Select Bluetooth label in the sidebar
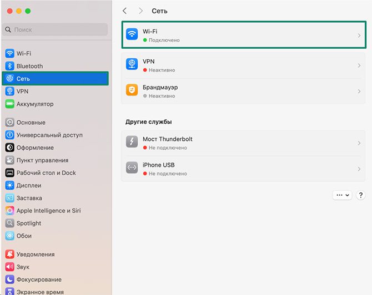 (29, 66)
